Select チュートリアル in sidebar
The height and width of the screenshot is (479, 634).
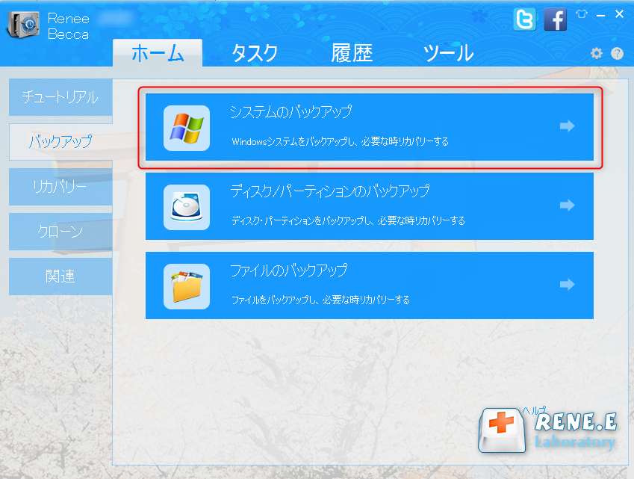pyautogui.click(x=60, y=97)
